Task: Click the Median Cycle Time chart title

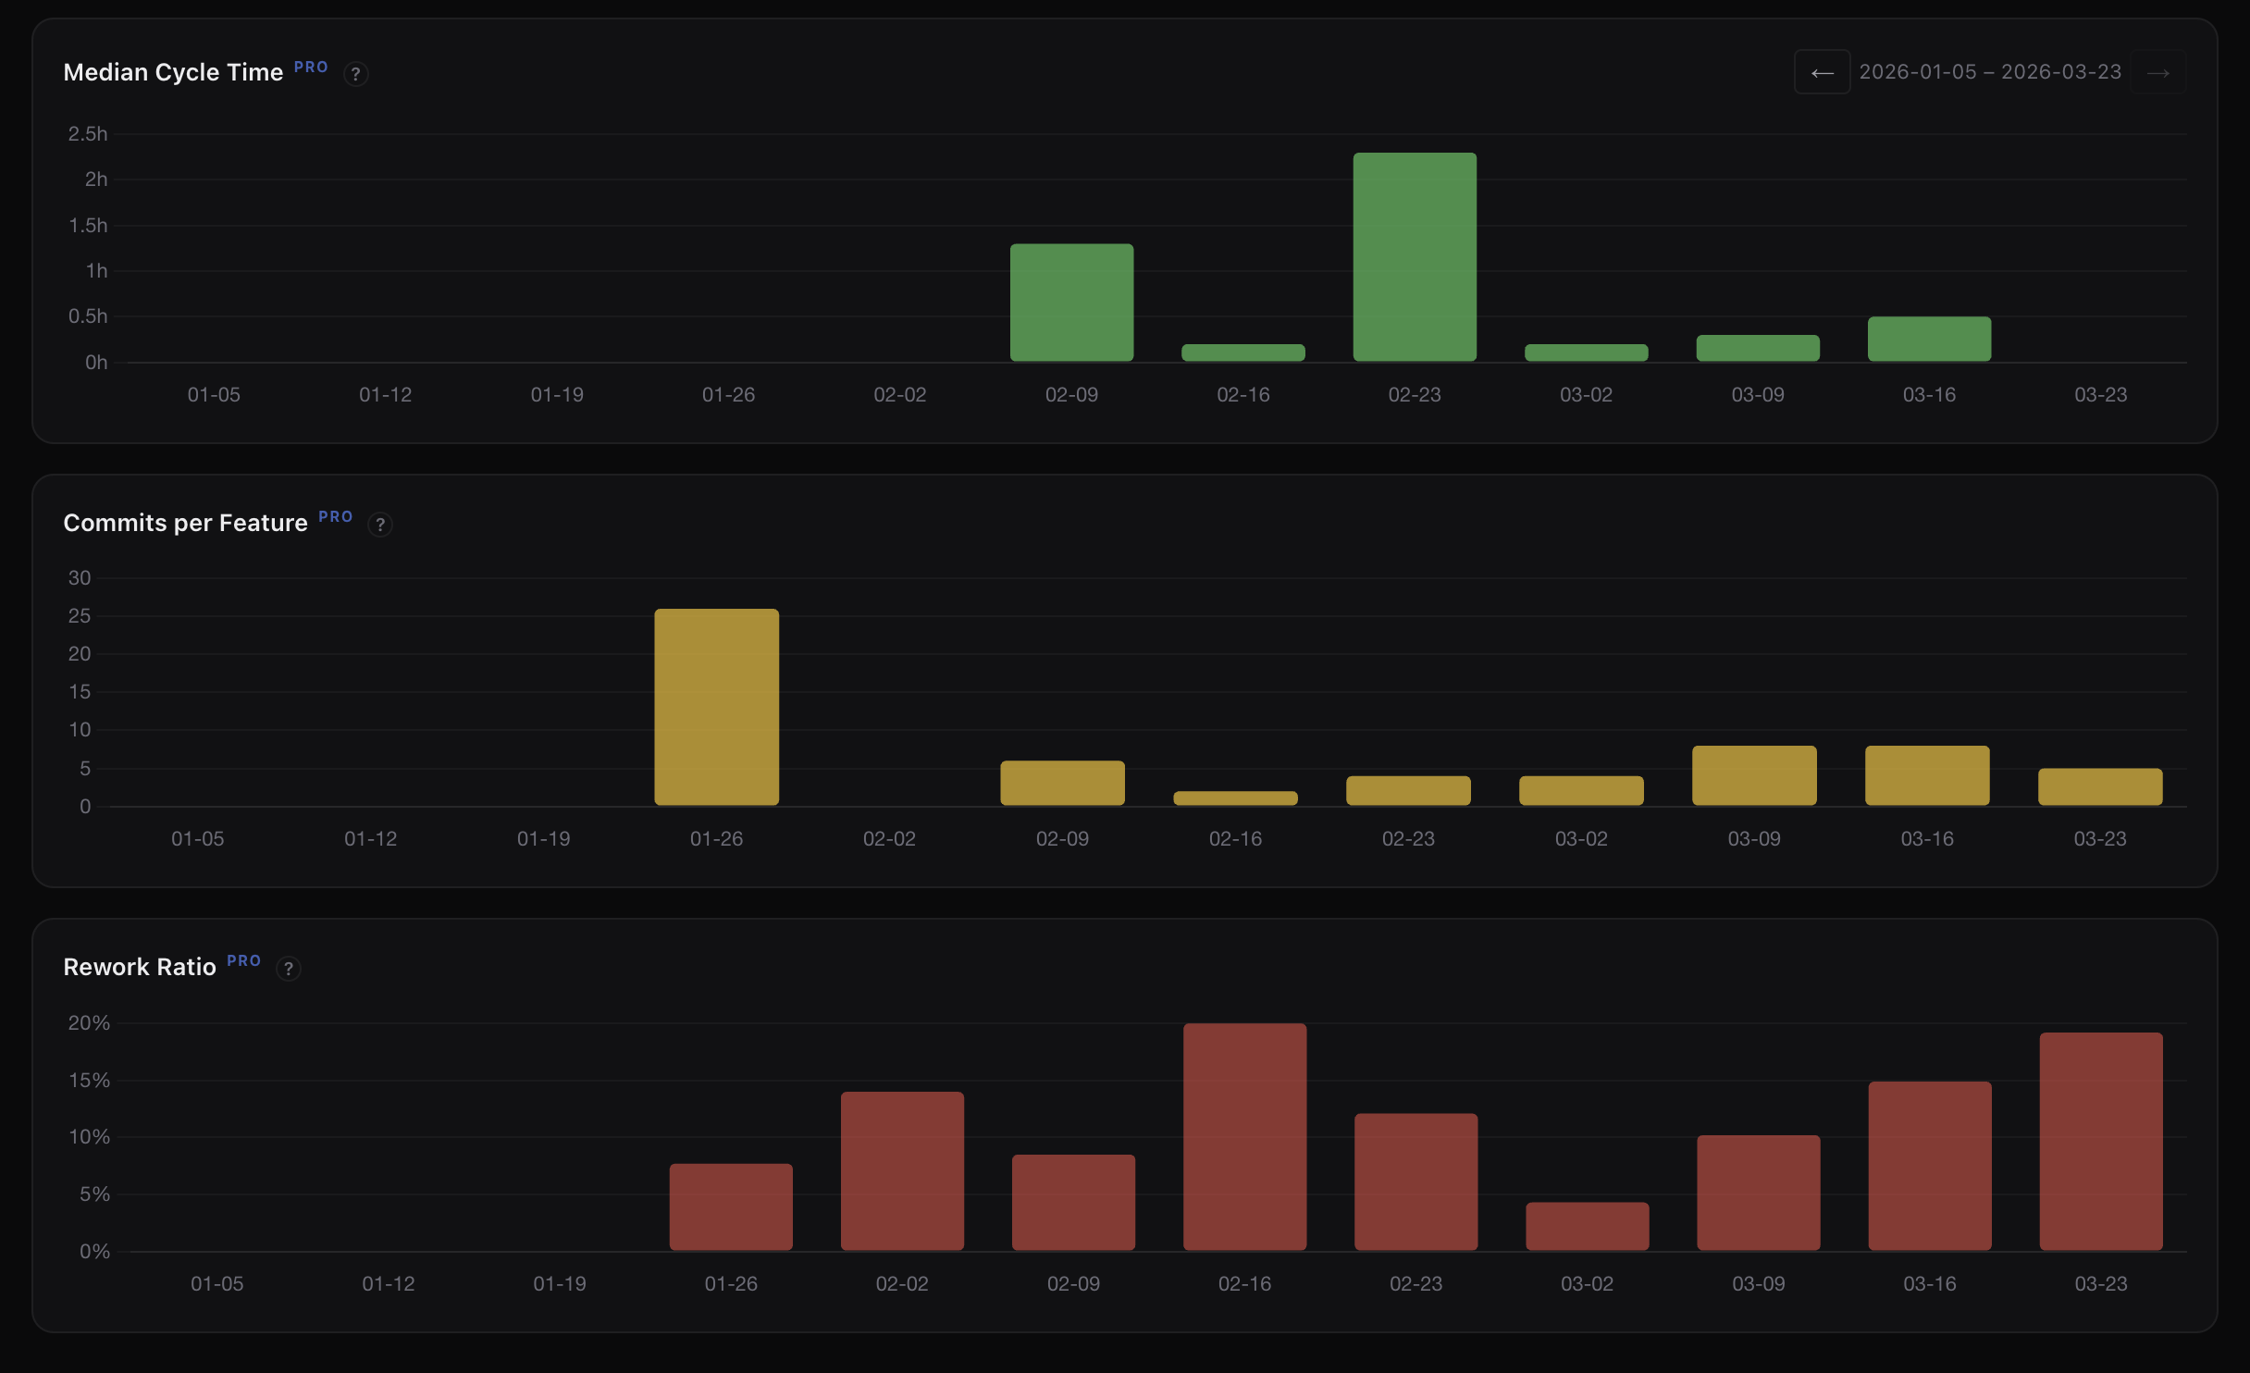Action: pos(173,71)
